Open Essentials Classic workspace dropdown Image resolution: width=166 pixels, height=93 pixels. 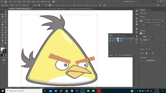coord(129,2)
